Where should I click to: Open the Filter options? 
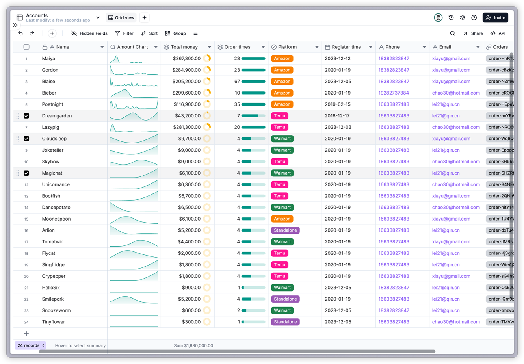coord(124,33)
